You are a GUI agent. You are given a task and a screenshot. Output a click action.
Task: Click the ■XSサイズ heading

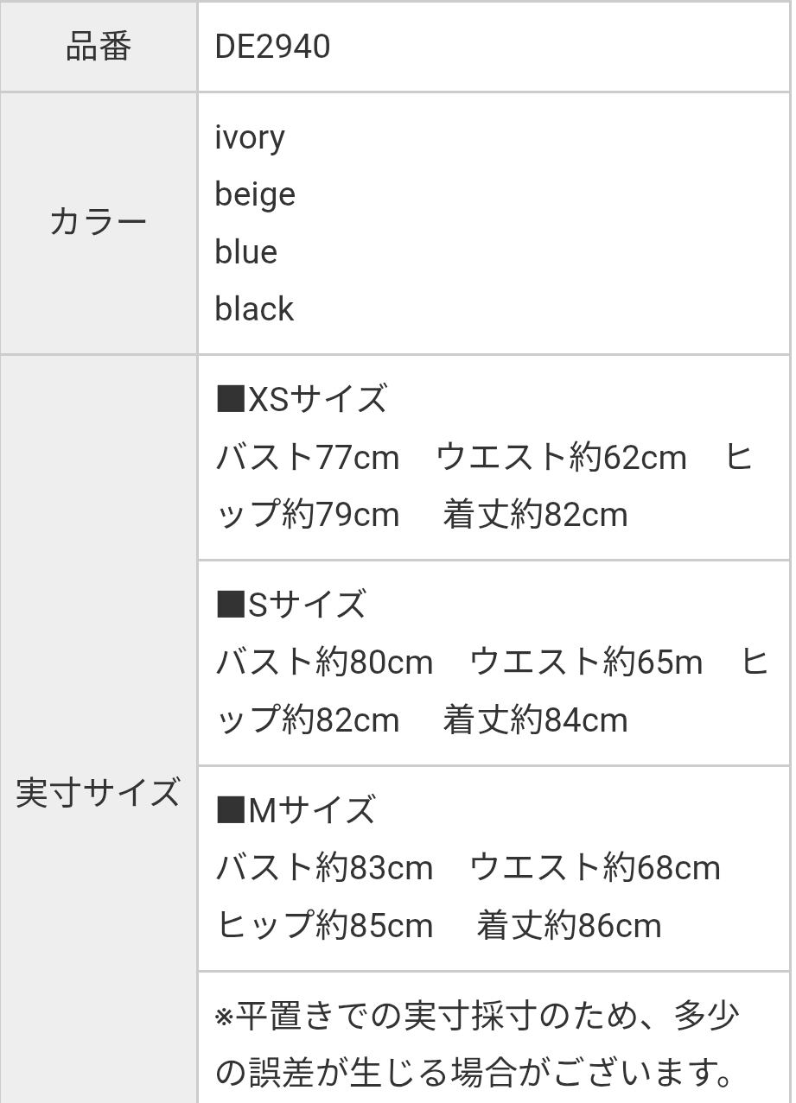[301, 400]
